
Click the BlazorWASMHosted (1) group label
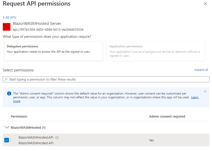point(28,127)
